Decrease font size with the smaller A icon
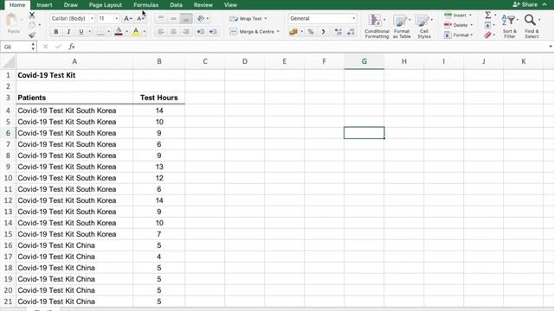 pos(140,18)
